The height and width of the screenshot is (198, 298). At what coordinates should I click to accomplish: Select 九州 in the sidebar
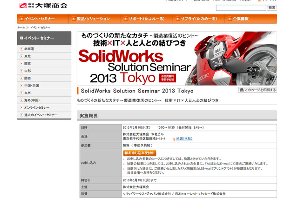(44, 93)
